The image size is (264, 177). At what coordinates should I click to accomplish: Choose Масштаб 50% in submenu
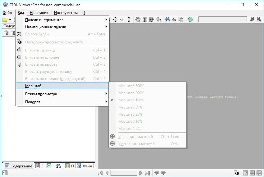pyautogui.click(x=148, y=107)
